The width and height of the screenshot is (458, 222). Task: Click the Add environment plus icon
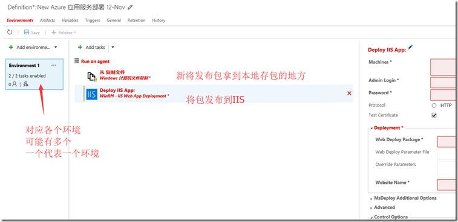(11, 47)
